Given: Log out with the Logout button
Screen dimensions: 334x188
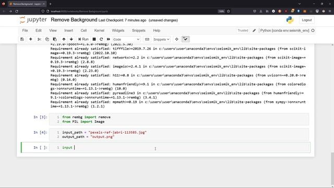Looking at the screenshot, I should point(307,20).
